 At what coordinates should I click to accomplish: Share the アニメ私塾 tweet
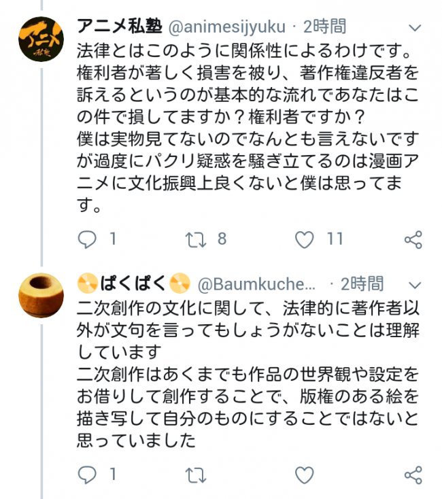[x=413, y=239]
